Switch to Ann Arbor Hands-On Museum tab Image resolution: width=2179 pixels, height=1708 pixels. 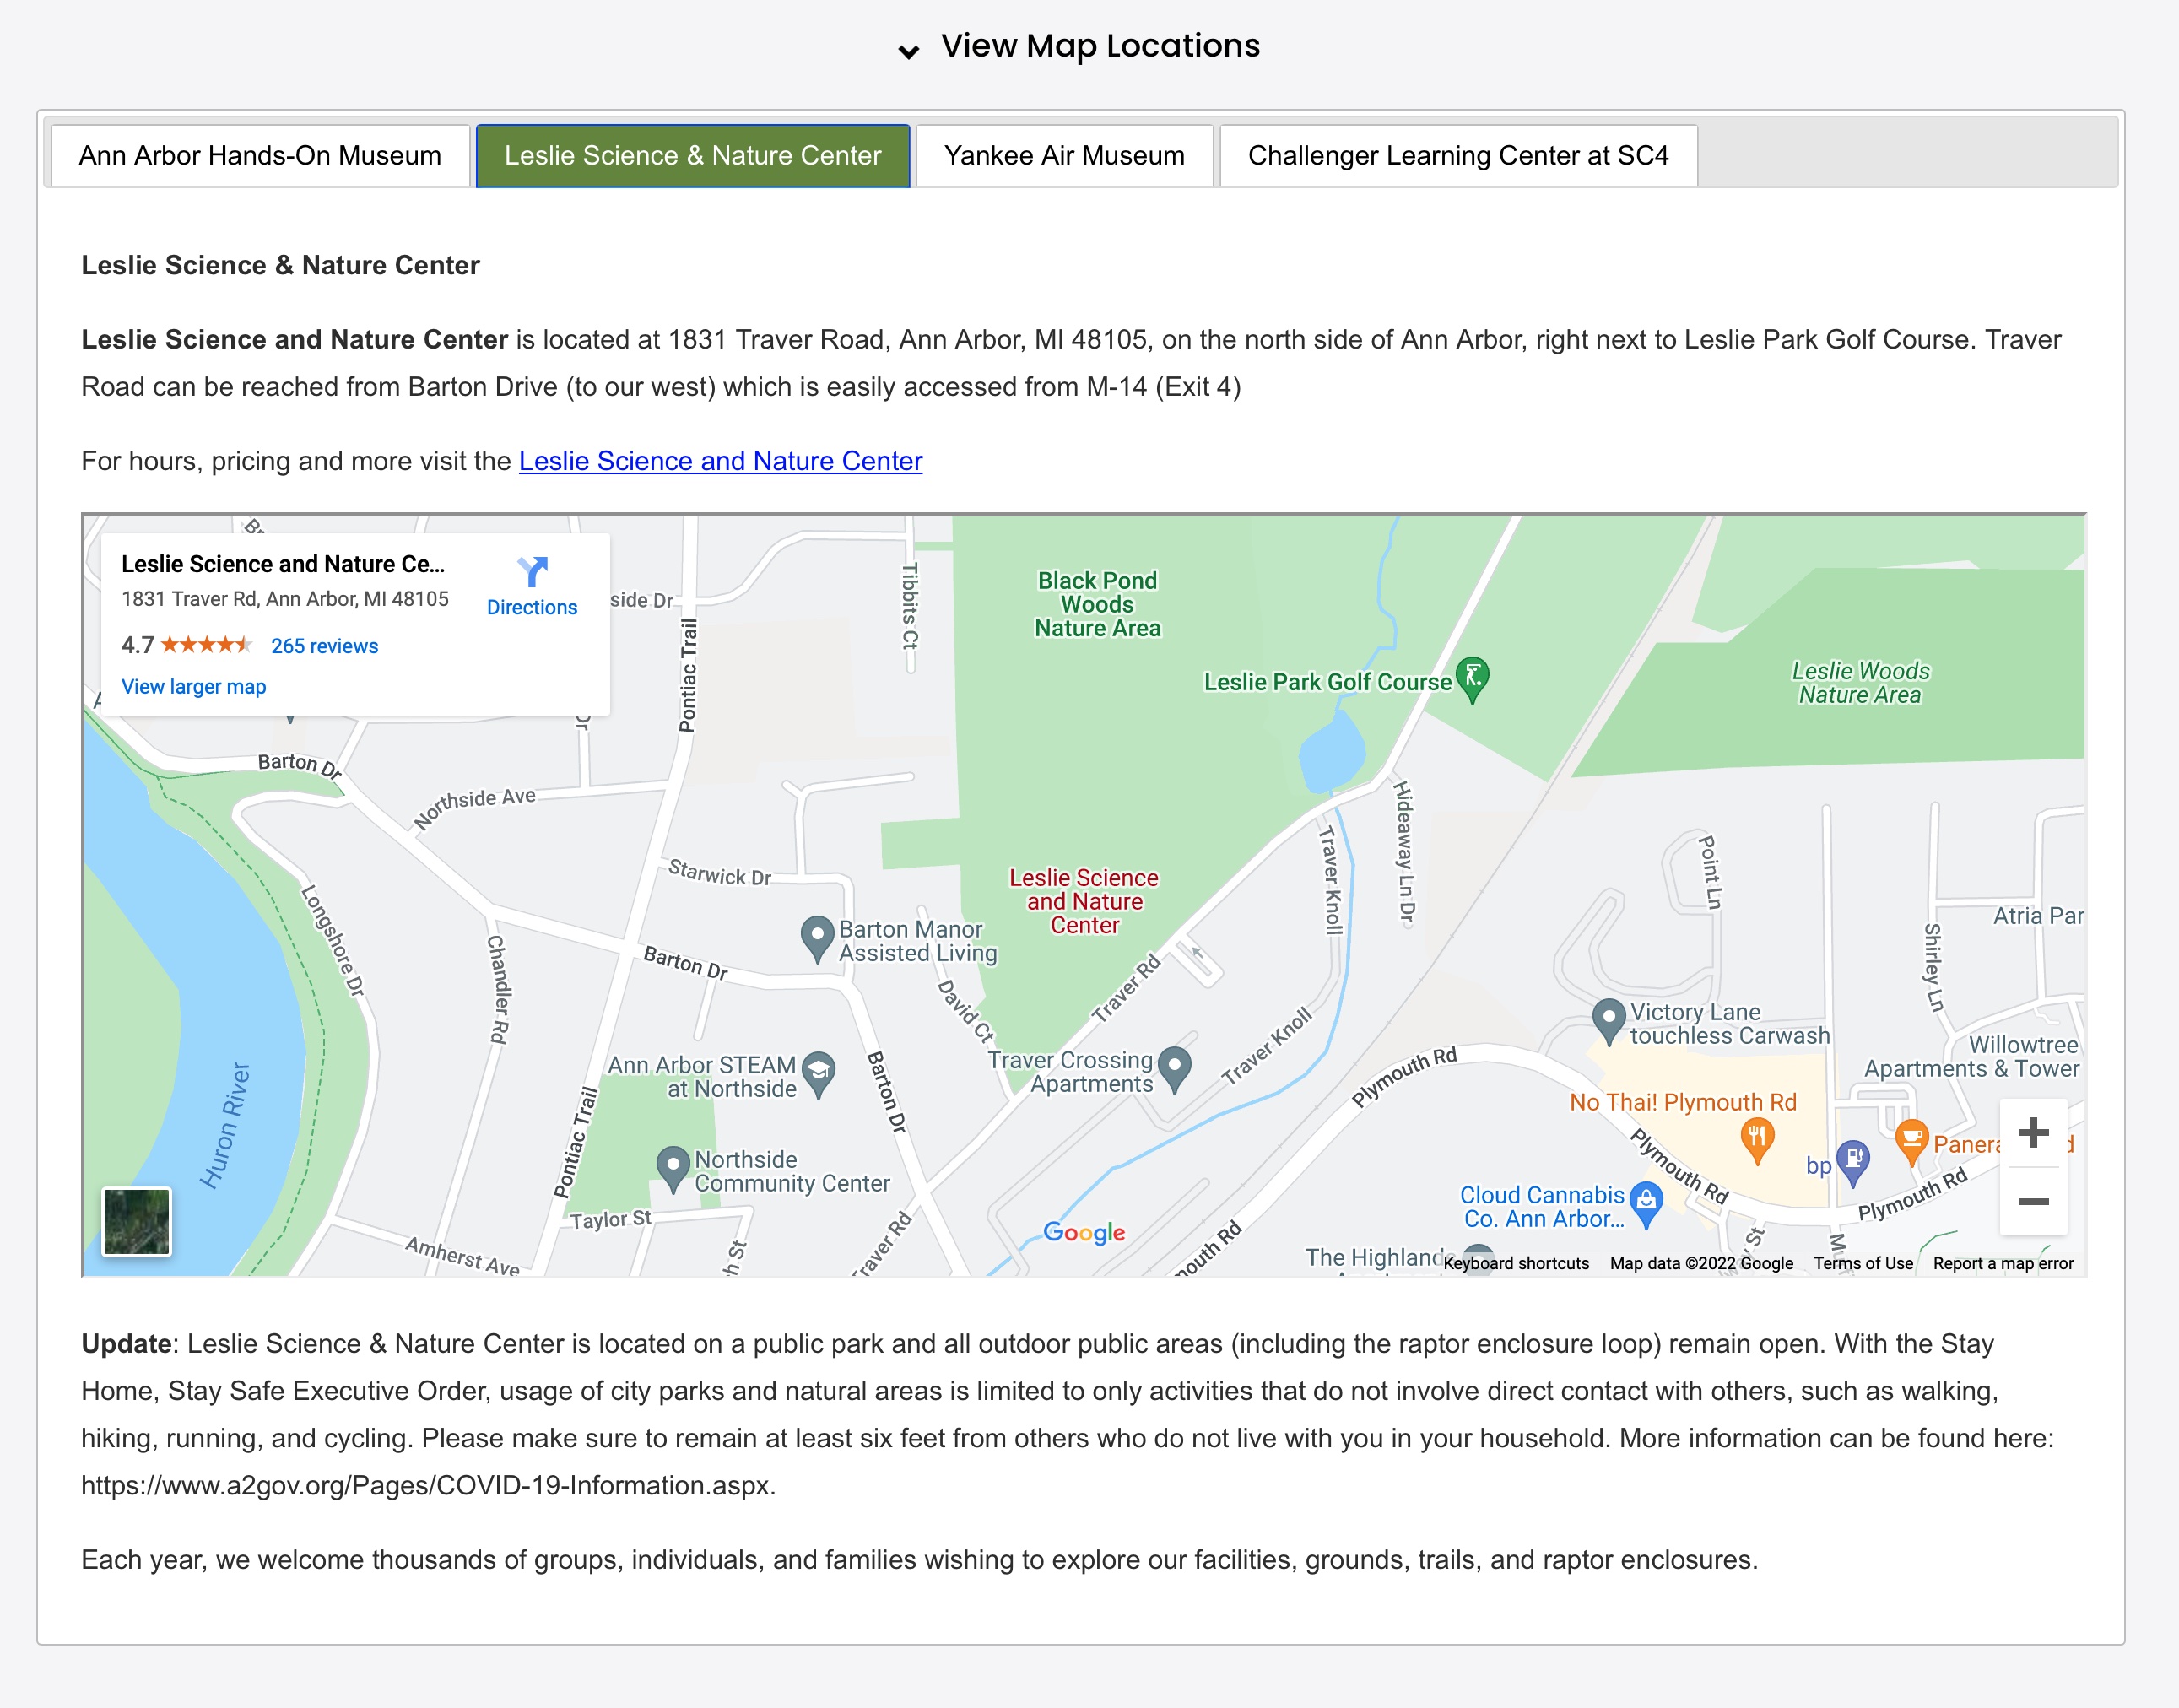point(260,155)
